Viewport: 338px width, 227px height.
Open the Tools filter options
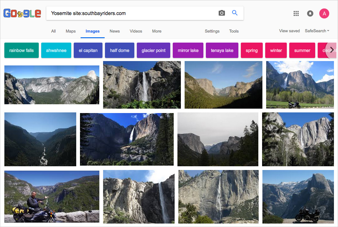(234, 31)
